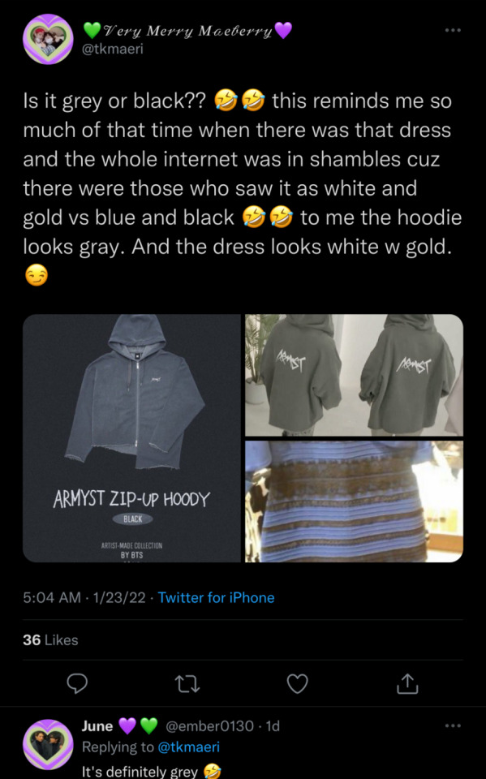Image resolution: width=486 pixels, height=779 pixels.
Task: Tap the @ember0130 handle
Action: tap(209, 725)
